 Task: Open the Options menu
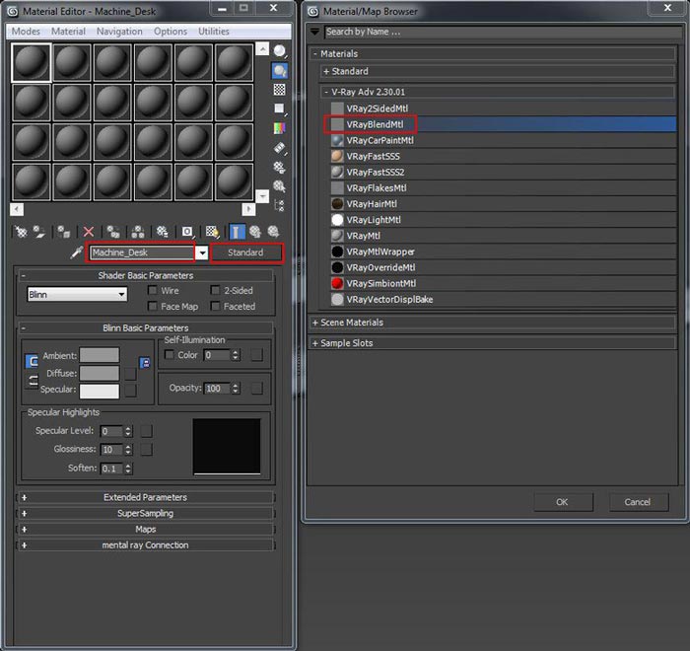(171, 32)
